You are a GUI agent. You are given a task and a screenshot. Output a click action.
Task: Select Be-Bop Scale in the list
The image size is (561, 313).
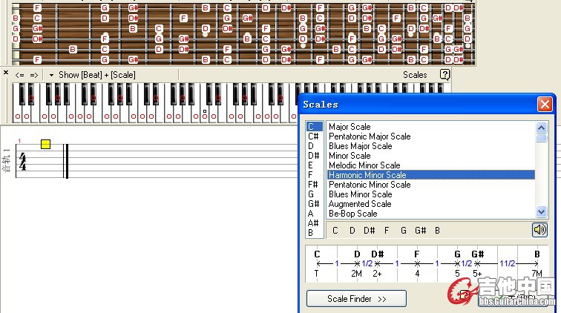352,214
